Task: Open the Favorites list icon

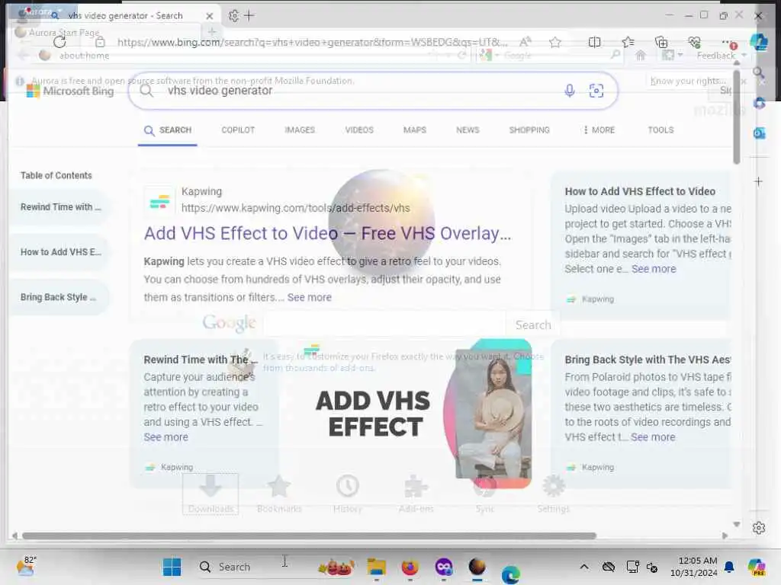Action: [628, 43]
